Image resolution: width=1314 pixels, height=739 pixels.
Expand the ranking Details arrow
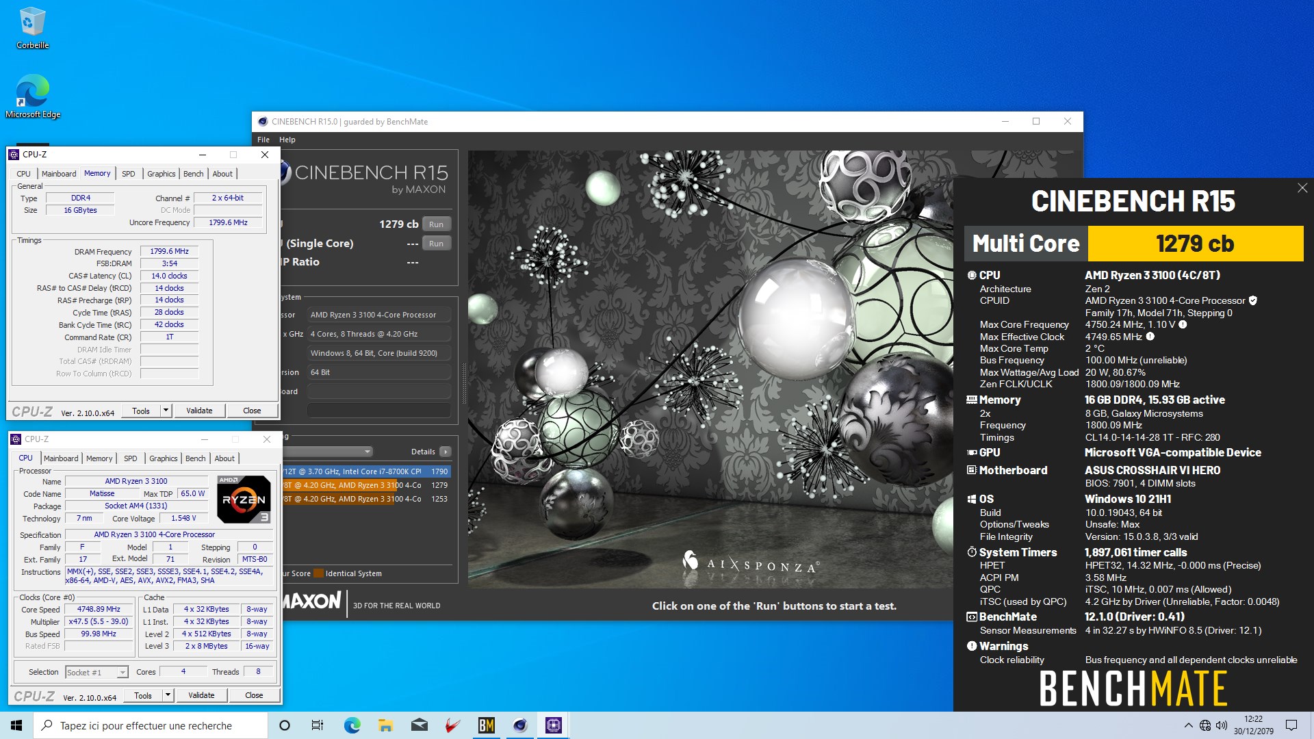pos(446,452)
